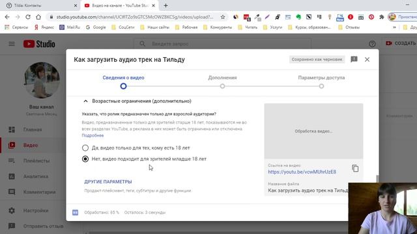Close the YouTube Studio browser tab
This screenshot has width=417, height=234.
(x=153, y=5)
